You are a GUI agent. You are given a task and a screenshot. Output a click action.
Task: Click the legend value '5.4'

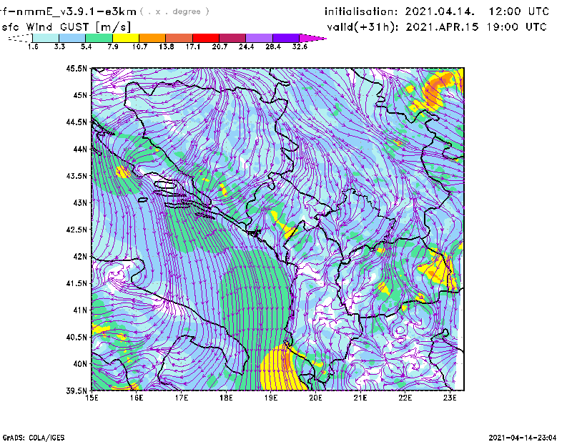[x=86, y=46]
